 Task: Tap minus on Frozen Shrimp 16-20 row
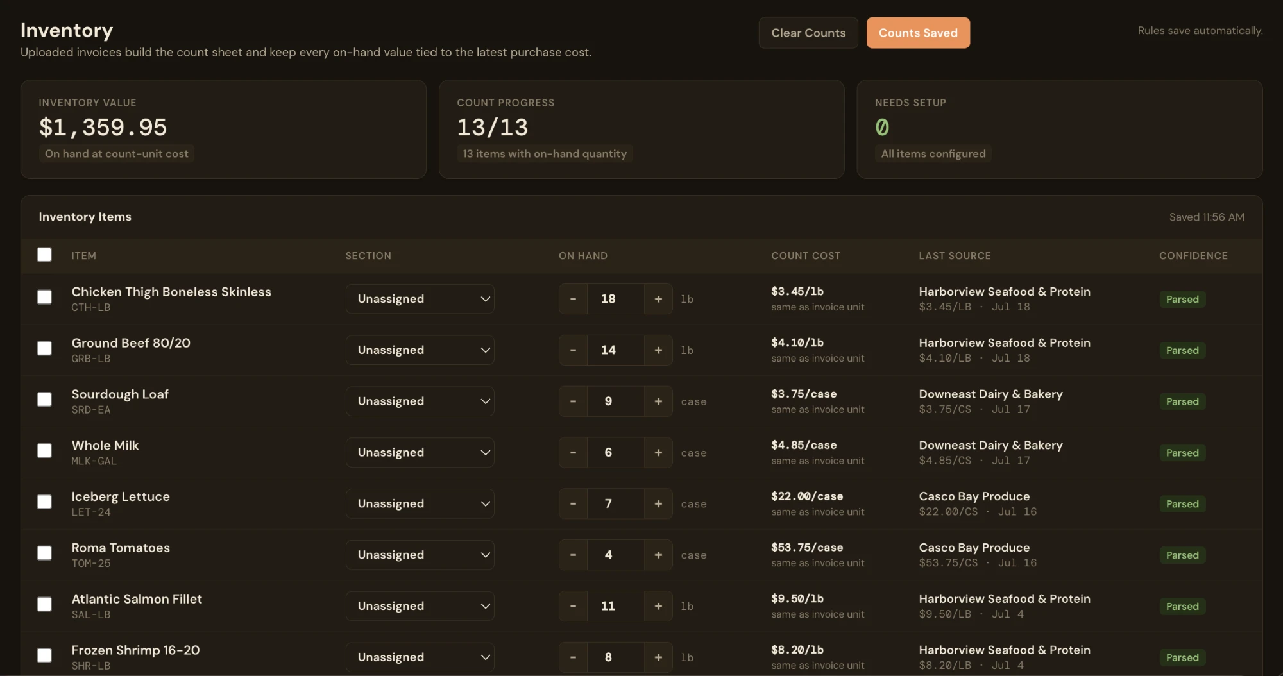point(573,657)
